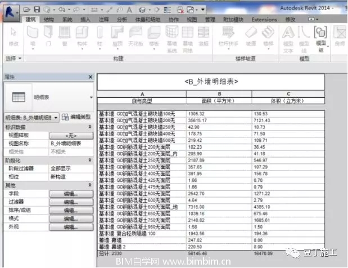Screen dimensions: 348x268
Task: Click the Save disk icon
Action: 37,10
